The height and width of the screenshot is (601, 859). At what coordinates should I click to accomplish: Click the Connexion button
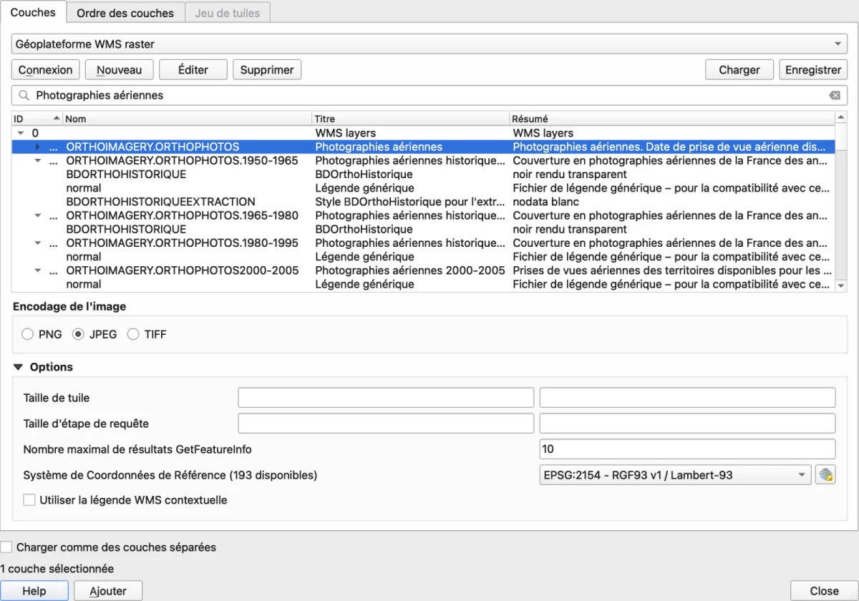tap(46, 69)
